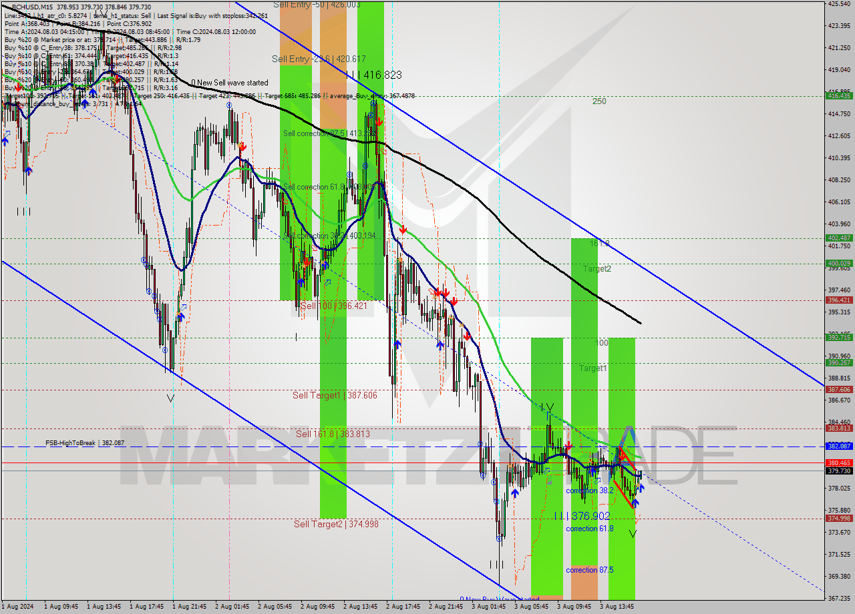
Task: Select the 'Sell Entry -50 | 426.003' label
Action: click(317, 5)
